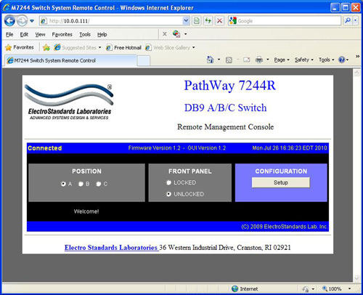363x295 pixels.
Task: Click the Compatibility View icon
Action: 197,21
